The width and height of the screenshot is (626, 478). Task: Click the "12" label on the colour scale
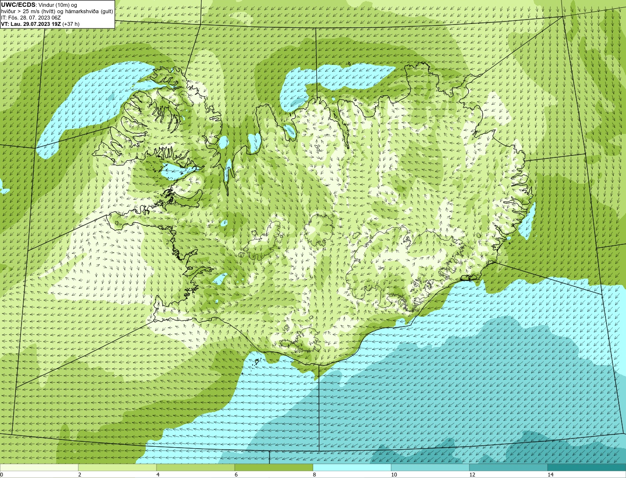click(472, 475)
